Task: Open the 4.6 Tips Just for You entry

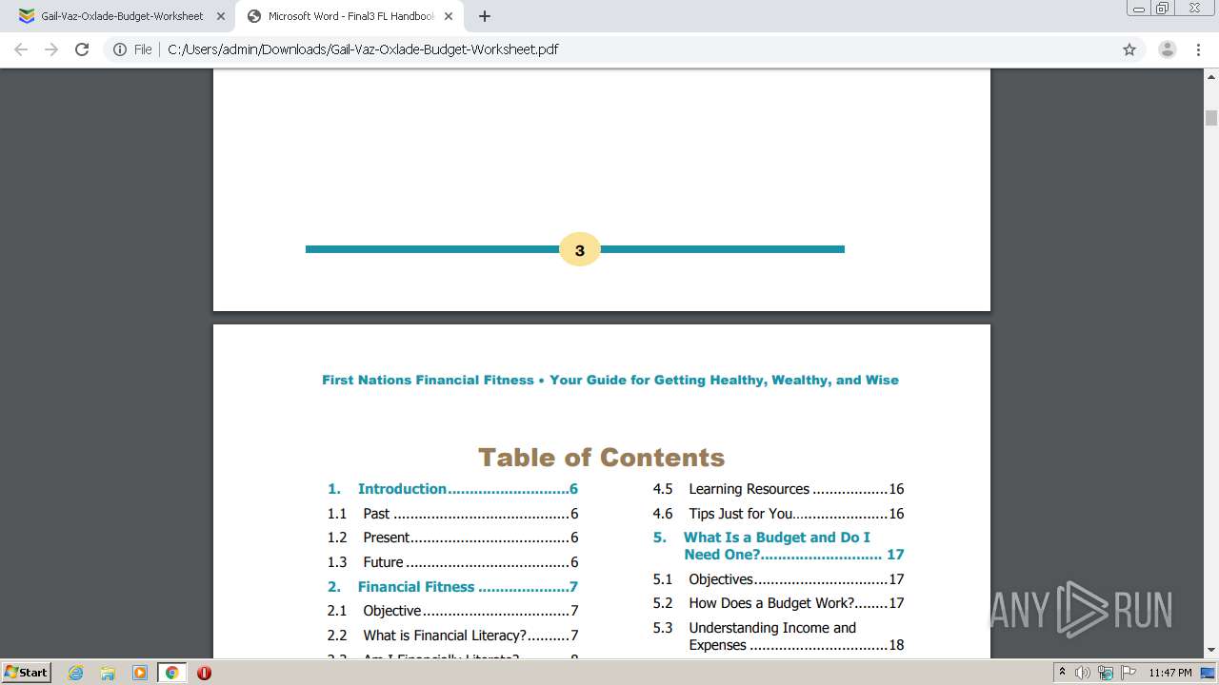Action: (x=778, y=514)
